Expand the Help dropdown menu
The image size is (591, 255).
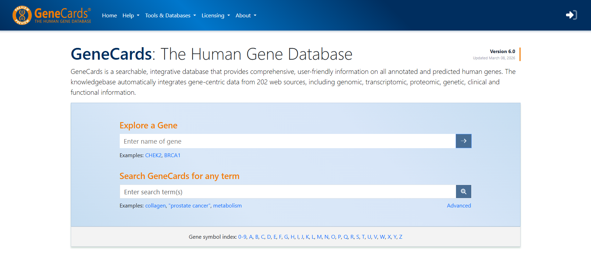131,15
